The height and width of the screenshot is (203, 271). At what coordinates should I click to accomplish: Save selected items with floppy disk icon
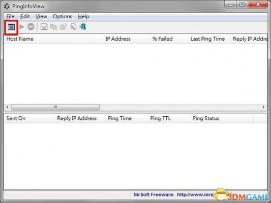pos(44,27)
